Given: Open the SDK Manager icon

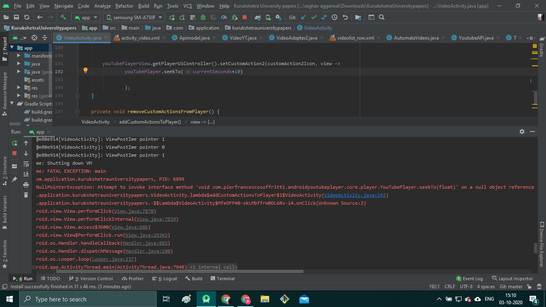Looking at the screenshot, I should coord(279,17).
